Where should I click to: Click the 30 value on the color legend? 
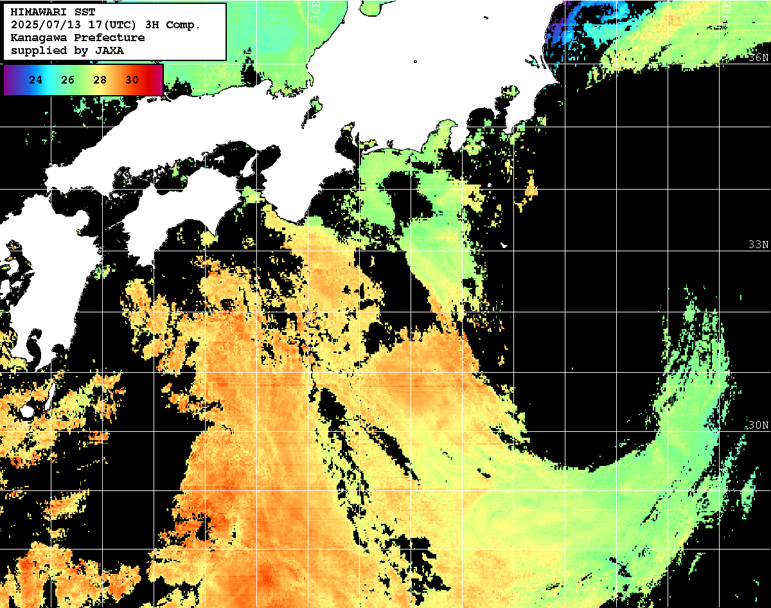[x=132, y=80]
